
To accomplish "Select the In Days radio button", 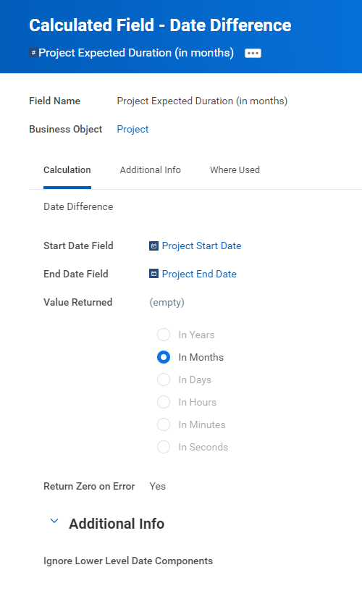I will pyautogui.click(x=164, y=380).
